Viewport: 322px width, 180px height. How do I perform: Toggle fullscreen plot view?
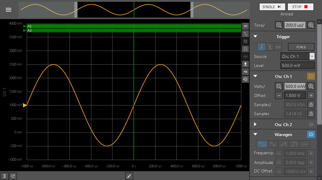245,49
